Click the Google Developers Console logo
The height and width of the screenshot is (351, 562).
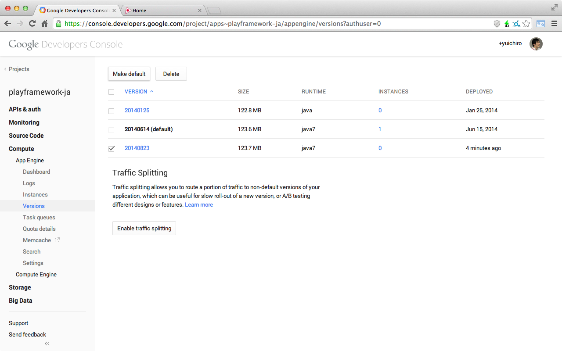tap(65, 44)
